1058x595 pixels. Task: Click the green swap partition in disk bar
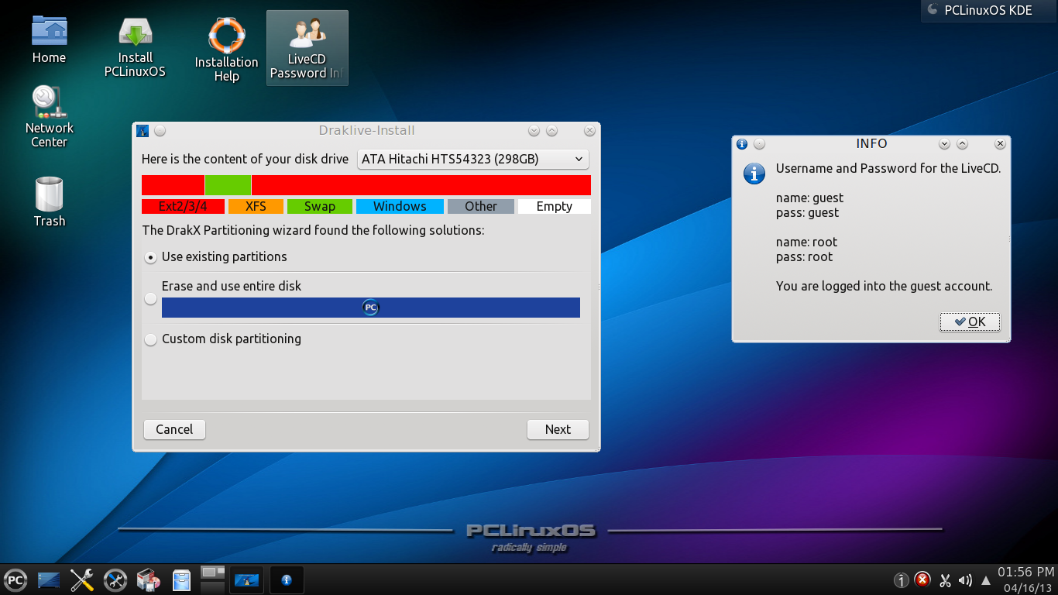pos(228,185)
